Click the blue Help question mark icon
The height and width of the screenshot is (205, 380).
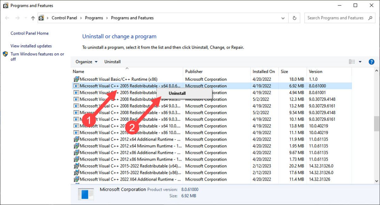tap(371, 62)
